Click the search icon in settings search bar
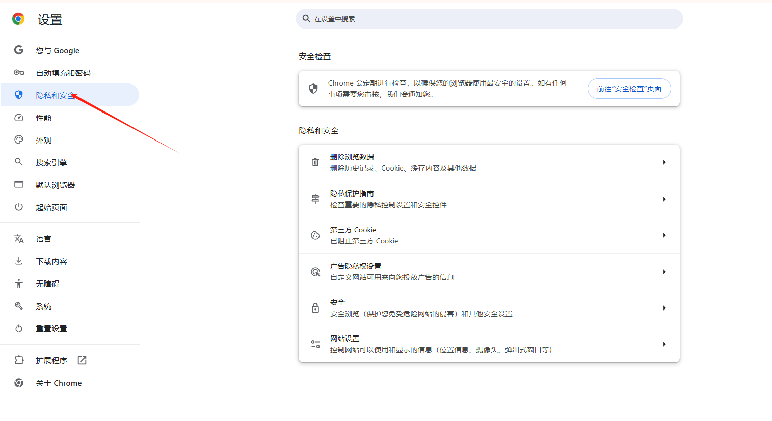This screenshot has width=772, height=421. point(306,19)
